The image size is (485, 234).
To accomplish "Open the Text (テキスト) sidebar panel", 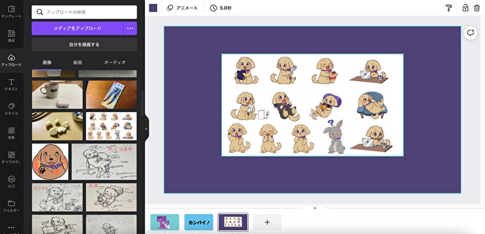I will pos(11,85).
